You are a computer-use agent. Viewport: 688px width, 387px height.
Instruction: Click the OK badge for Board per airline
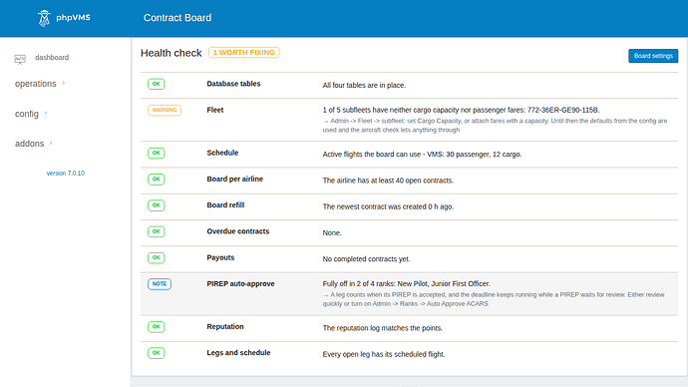click(157, 179)
